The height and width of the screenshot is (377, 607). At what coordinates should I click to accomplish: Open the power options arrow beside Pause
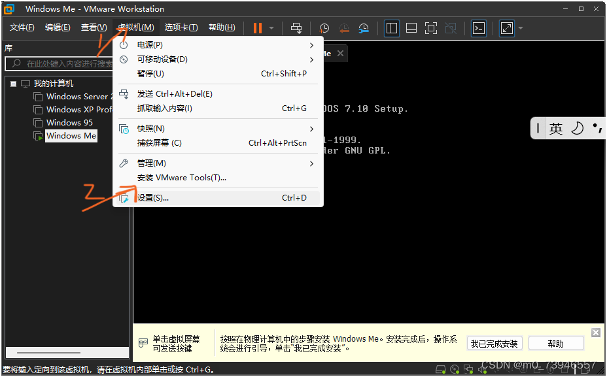(x=271, y=28)
